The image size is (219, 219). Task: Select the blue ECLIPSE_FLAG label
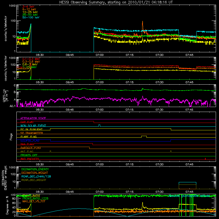click(30, 140)
